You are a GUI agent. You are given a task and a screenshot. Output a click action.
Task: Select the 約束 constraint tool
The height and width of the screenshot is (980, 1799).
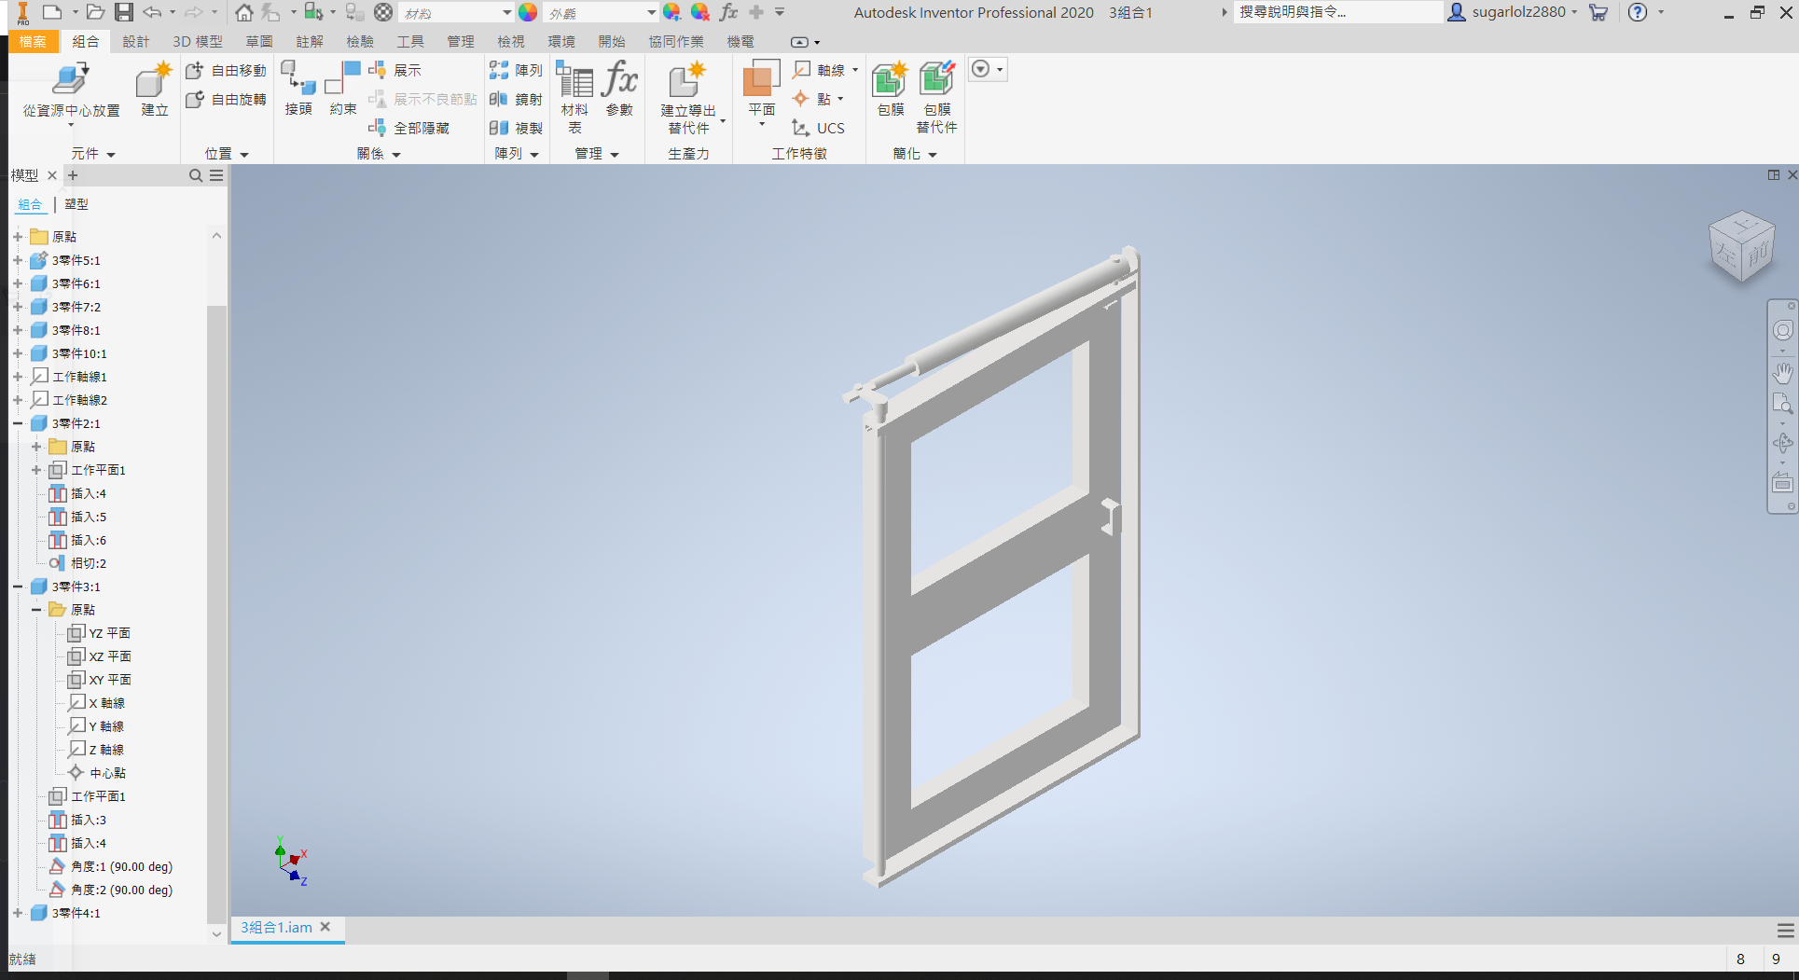pyautogui.click(x=342, y=89)
